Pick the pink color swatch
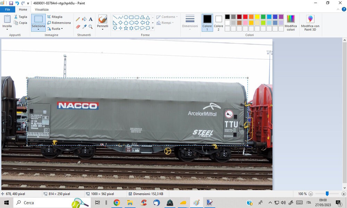This screenshot has height=208, width=347. click(245, 23)
